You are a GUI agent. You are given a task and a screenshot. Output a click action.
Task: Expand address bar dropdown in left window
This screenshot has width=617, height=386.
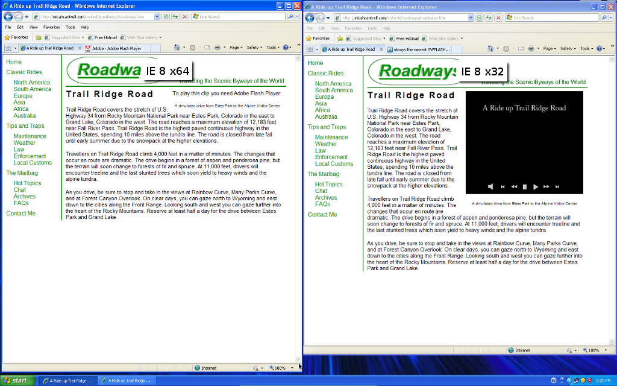157,17
